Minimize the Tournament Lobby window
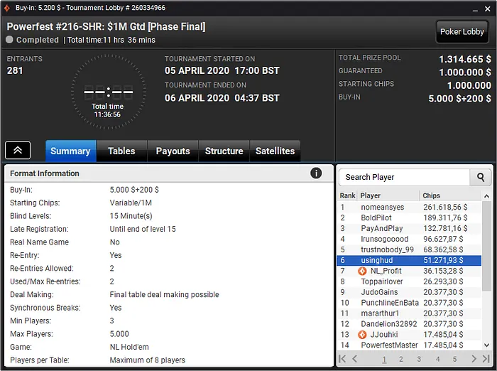Screen dimensions: 497x371 (475, 9)
